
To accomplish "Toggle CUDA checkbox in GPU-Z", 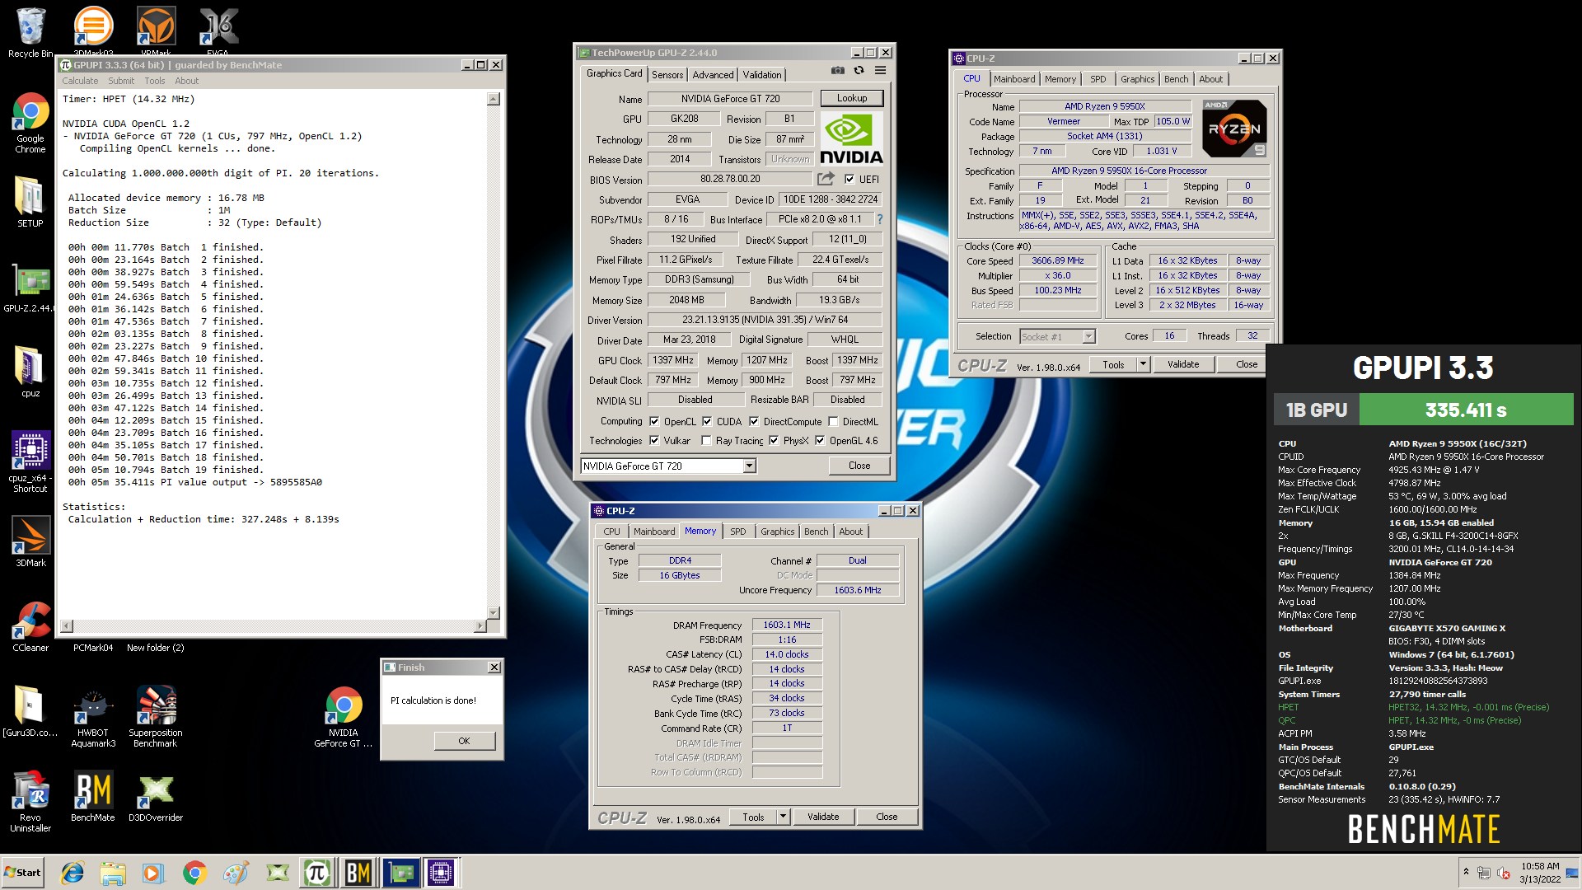I will tap(707, 421).
